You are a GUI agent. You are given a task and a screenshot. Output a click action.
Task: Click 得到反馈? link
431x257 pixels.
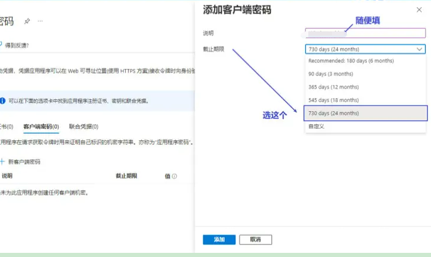click(x=17, y=46)
